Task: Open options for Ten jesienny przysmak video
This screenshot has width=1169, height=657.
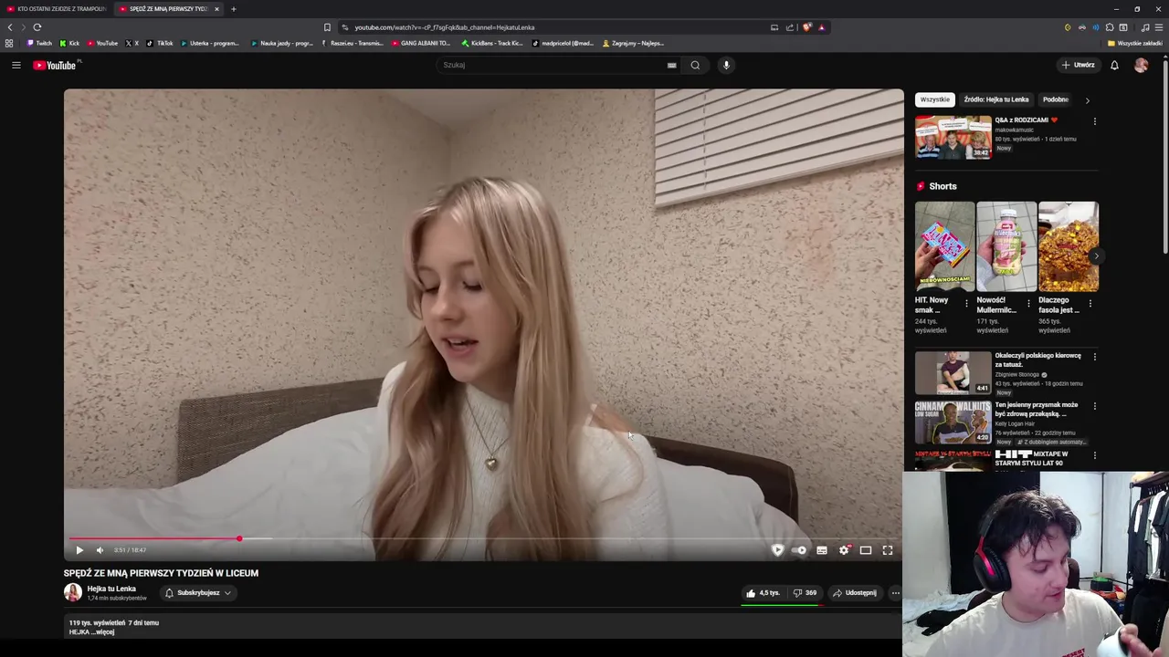Action: 1095,406
